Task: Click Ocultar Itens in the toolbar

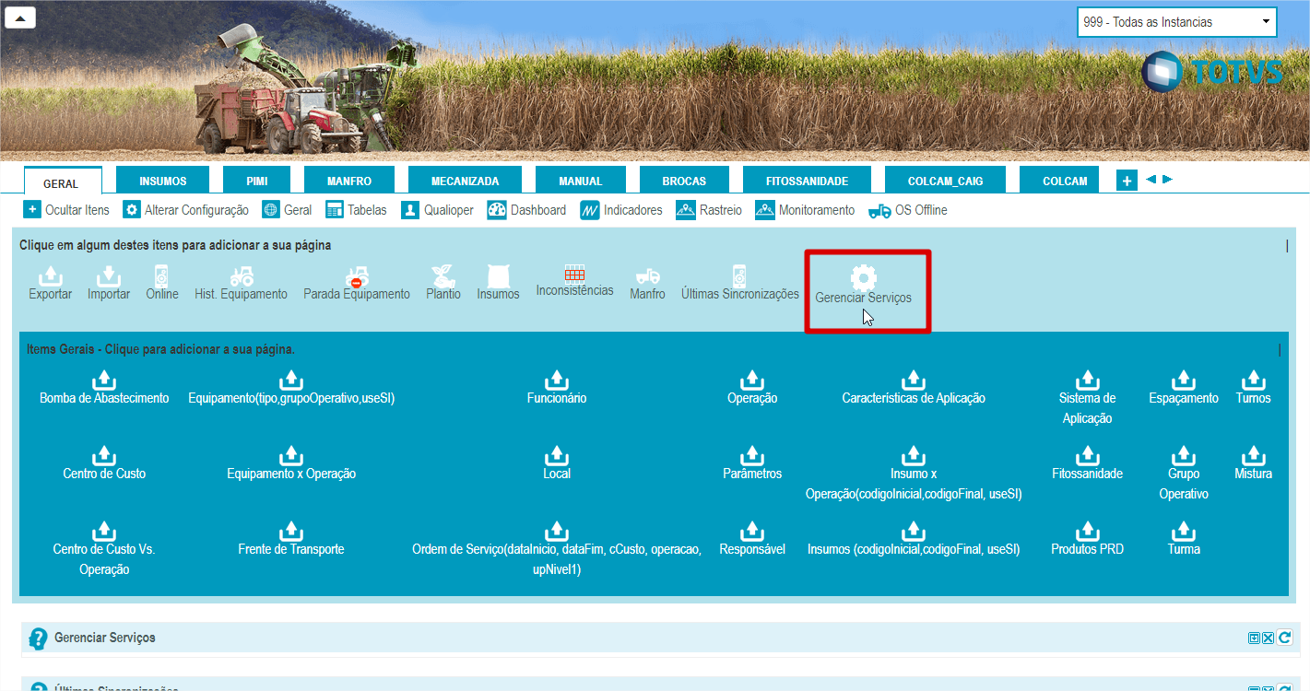Action: point(66,210)
